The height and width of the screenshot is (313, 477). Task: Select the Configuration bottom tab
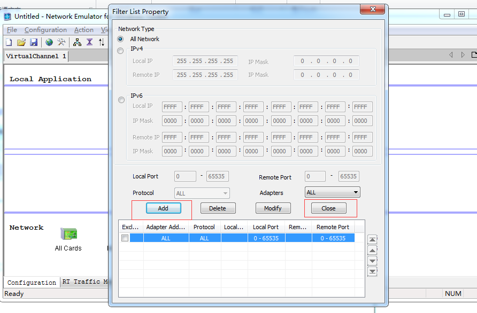(32, 283)
